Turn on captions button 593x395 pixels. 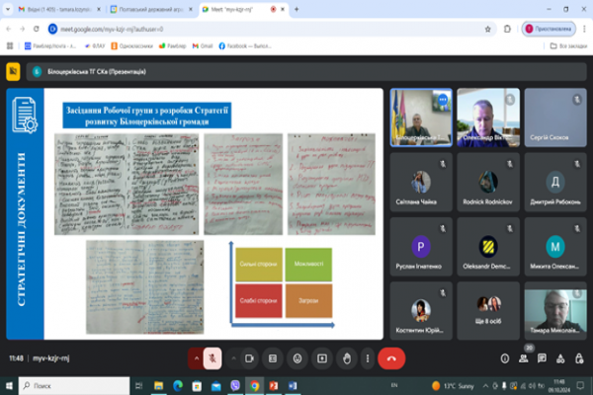pos(273,358)
